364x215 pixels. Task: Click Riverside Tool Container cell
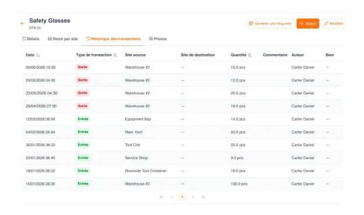click(x=146, y=171)
